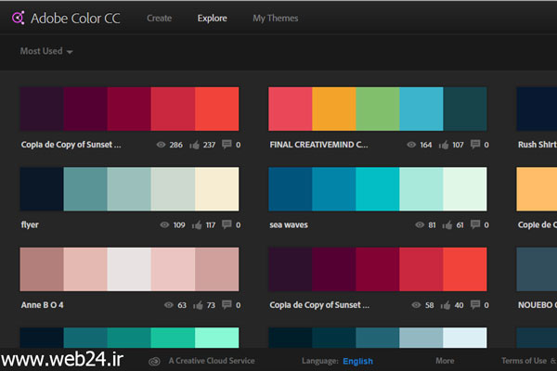Viewport: 557px width, 371px height.
Task: Open comments on first Copia de Copy of Sunset
Action: pyautogui.click(x=227, y=144)
